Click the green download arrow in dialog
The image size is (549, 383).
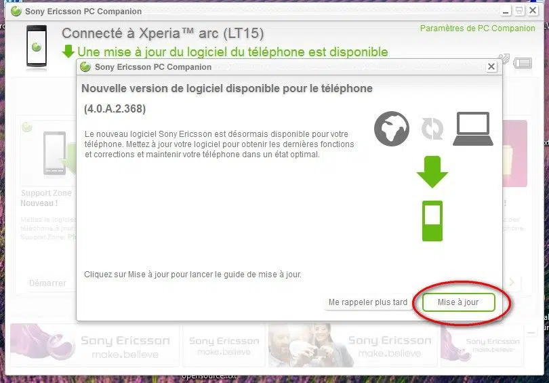click(432, 172)
